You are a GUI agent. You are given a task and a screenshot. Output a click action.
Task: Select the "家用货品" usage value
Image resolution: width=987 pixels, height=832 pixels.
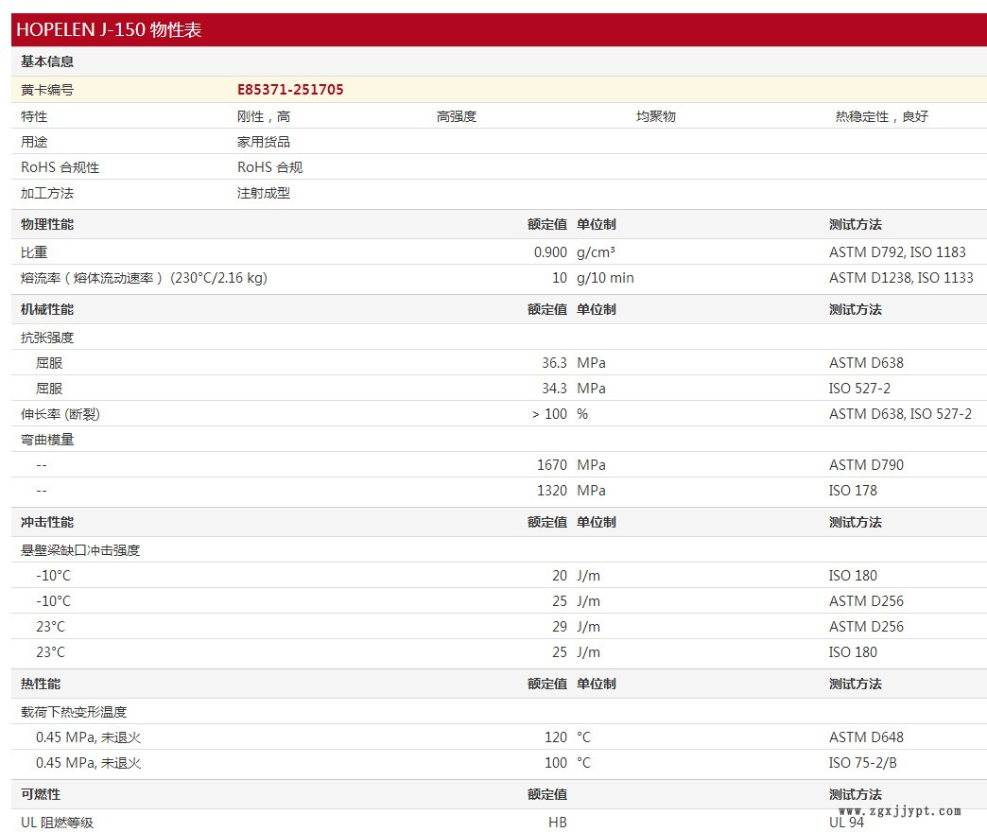pyautogui.click(x=264, y=142)
